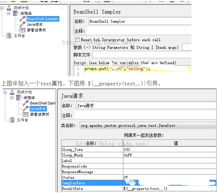Screen dimensions: 218x193
Task: Open the 类名称 class name combo box
Action: click(x=148, y=125)
